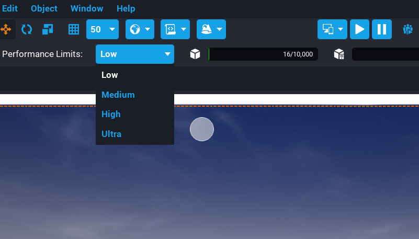Open the grid snap size 50 dropdown
419x239 pixels.
(x=103, y=29)
